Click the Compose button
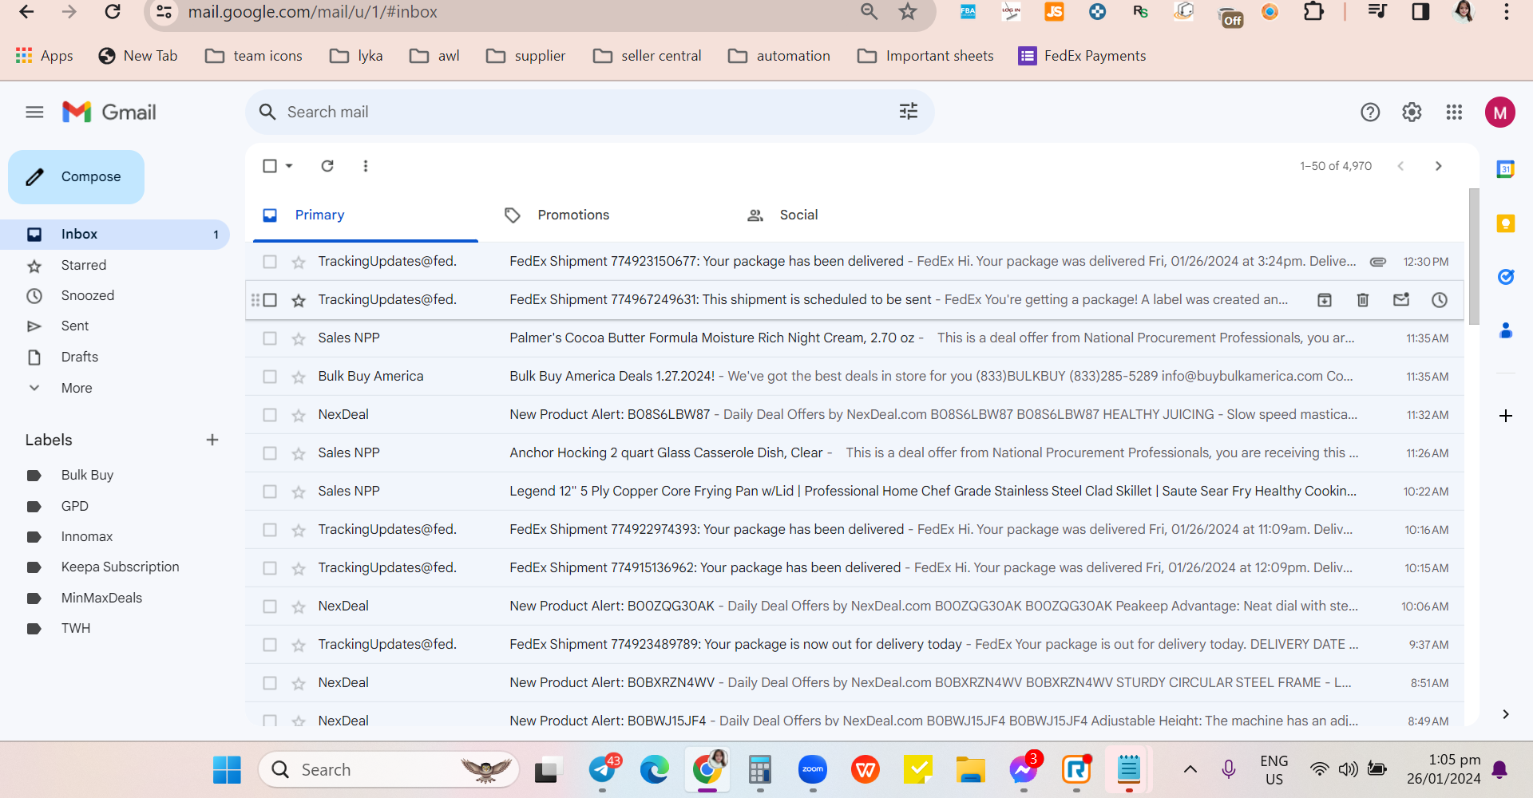Image resolution: width=1533 pixels, height=798 pixels. (76, 177)
